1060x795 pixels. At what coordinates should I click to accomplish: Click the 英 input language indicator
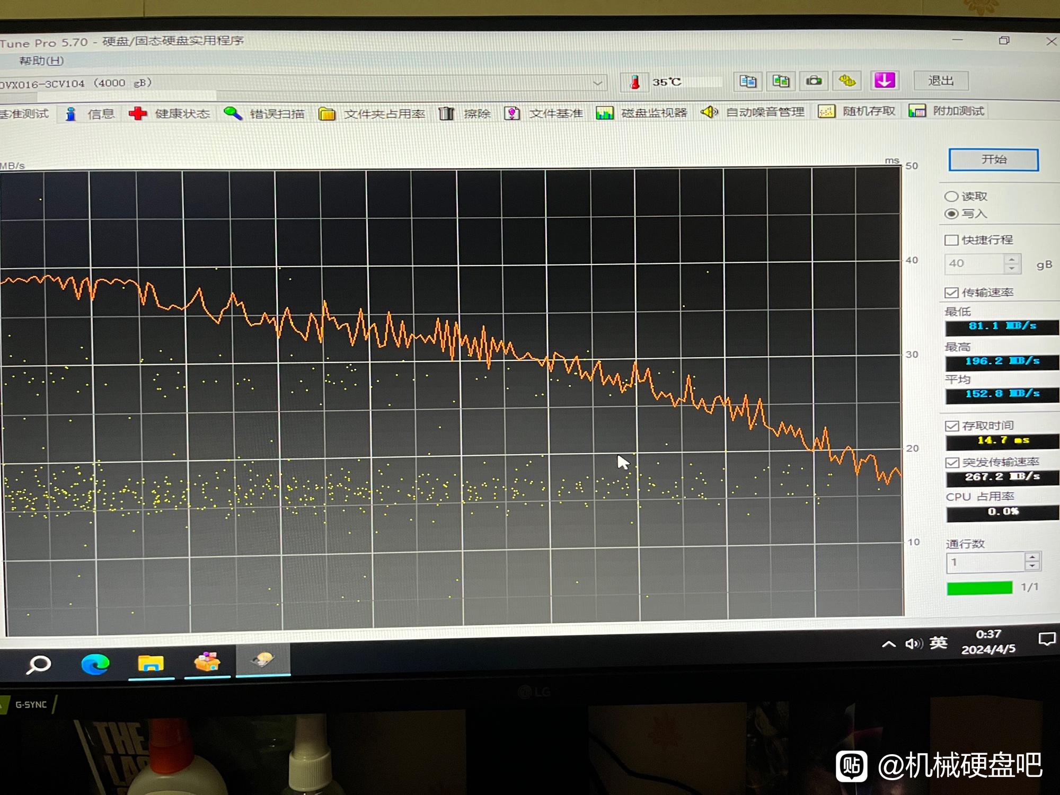point(938,643)
